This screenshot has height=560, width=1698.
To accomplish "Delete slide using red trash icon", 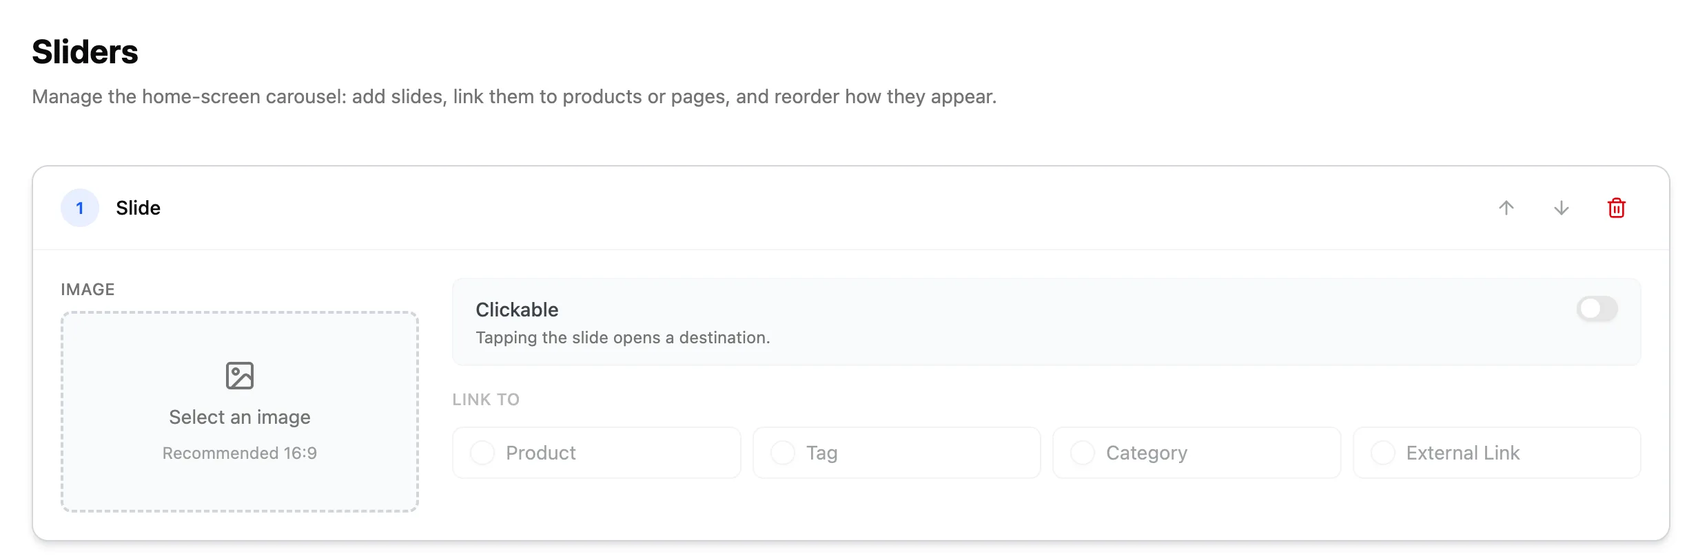I will tap(1617, 208).
